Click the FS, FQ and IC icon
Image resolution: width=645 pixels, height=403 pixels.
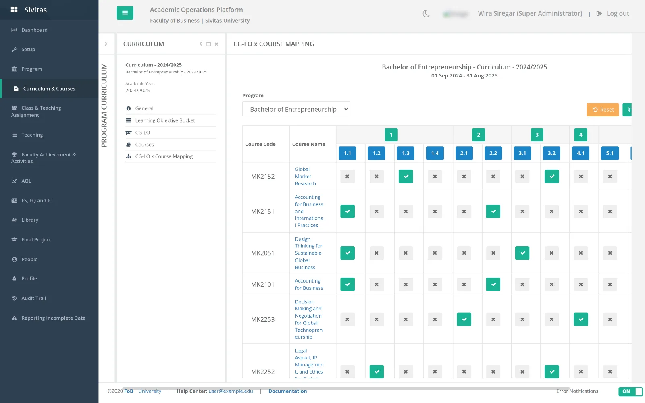tap(14, 201)
